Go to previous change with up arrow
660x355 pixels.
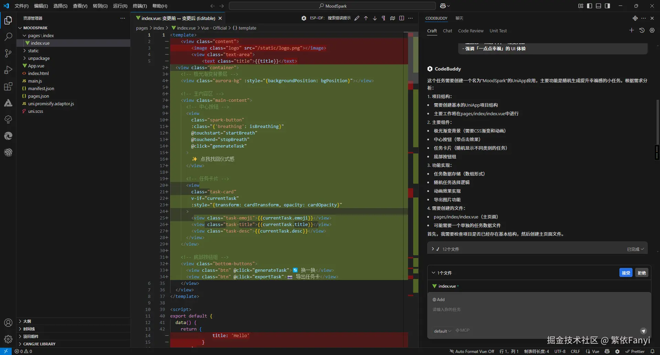[x=366, y=18]
